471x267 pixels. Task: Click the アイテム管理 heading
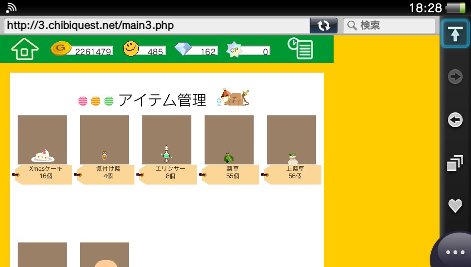click(162, 100)
